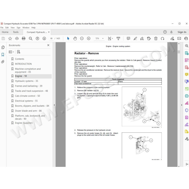This screenshot has height=189, width=189.
Task: Open the Sign document pen tool
Action: coord(142,38)
